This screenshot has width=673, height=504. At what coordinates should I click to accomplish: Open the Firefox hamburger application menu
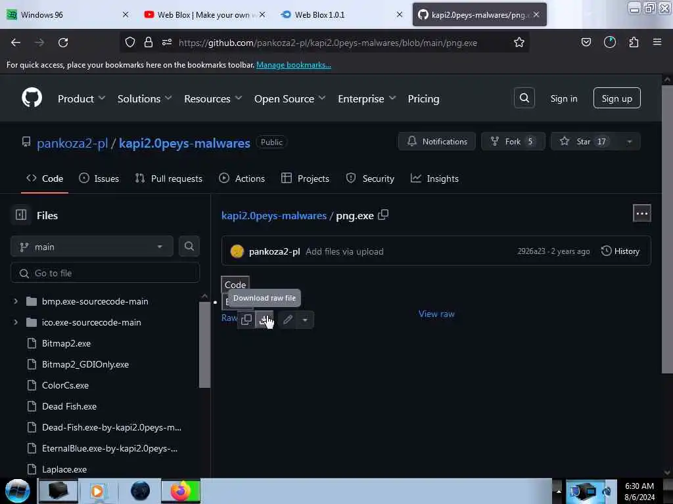657,42
